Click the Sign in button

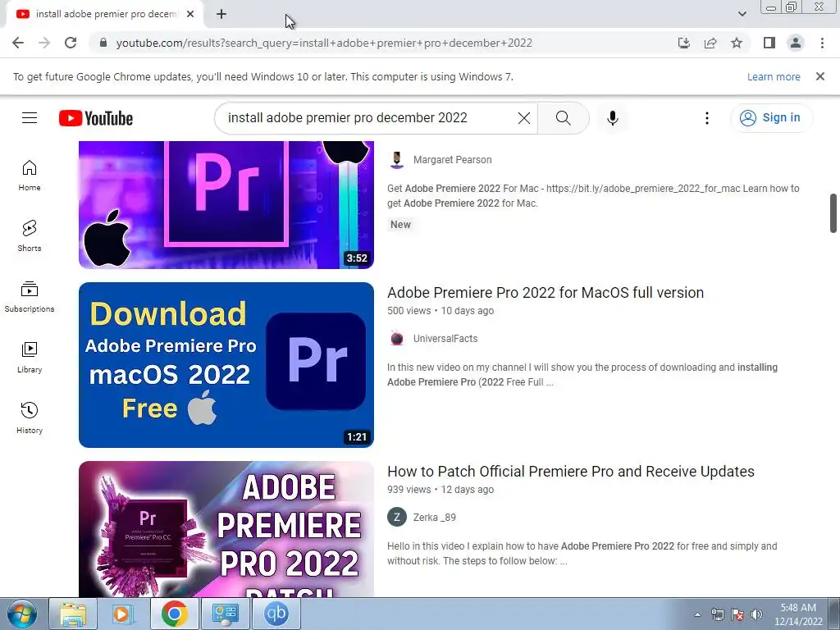point(771,118)
